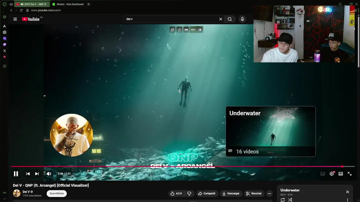This screenshot has height=202, width=360.
Task: Open GX Control icon atop the sidebar
Action: [x=4, y=17]
